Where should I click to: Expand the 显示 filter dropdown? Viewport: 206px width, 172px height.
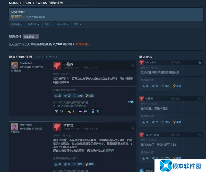(x=78, y=24)
